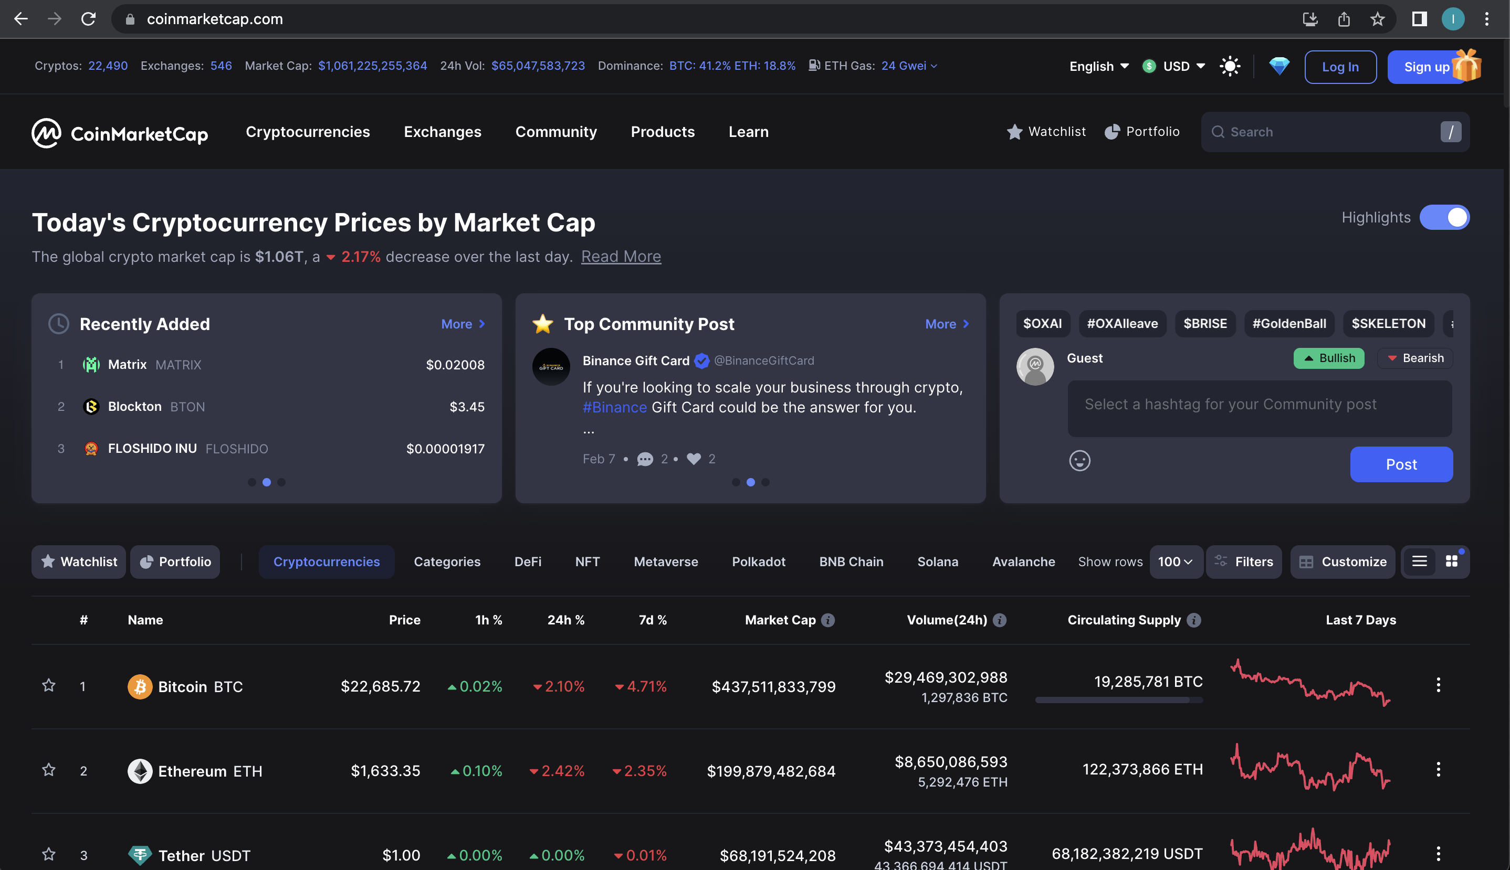The width and height of the screenshot is (1510, 870).
Task: Select the DeFi tab
Action: [528, 561]
